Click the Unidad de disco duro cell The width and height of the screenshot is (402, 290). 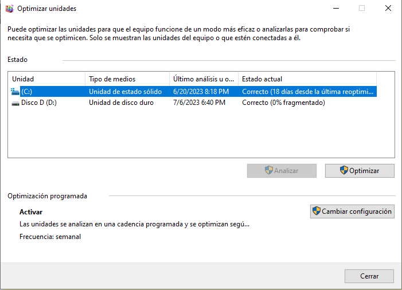tap(122, 103)
